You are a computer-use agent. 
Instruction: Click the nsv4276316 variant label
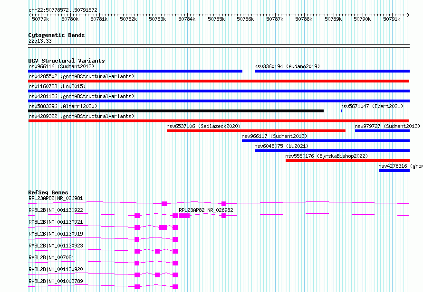[x=401, y=166]
